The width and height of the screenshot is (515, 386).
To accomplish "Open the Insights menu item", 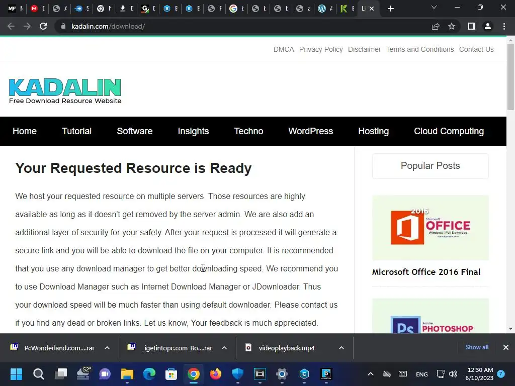I will 193,131.
